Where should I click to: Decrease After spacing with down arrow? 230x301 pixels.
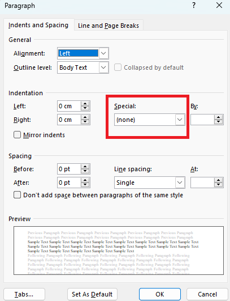click(85, 185)
